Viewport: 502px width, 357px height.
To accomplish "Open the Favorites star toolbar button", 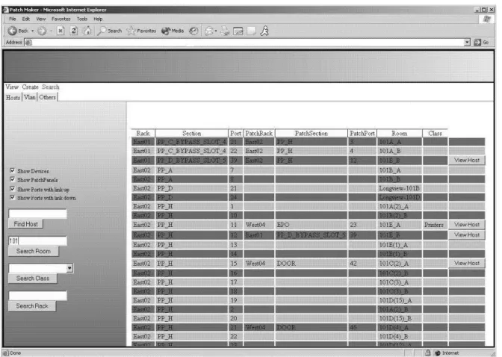I will 141,31.
